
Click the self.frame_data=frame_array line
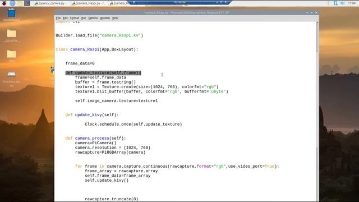[x=117, y=176]
